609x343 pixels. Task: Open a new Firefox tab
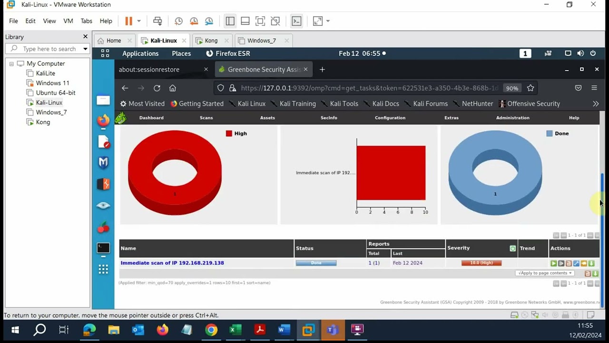322,70
